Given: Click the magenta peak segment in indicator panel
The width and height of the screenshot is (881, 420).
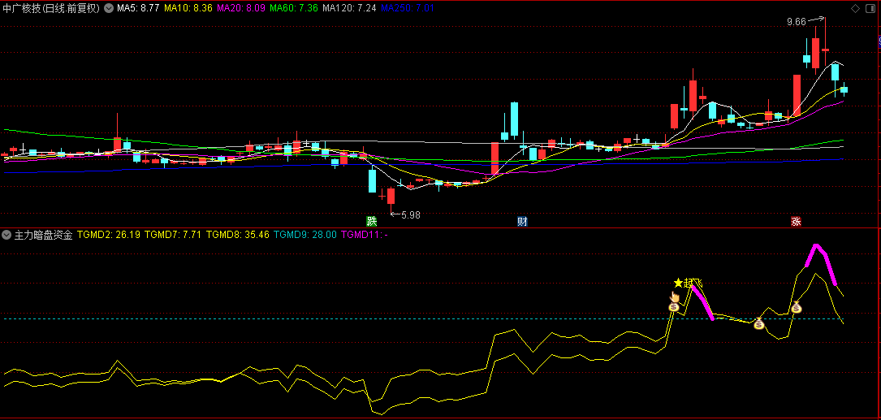Looking at the screenshot, I should click(x=821, y=264).
